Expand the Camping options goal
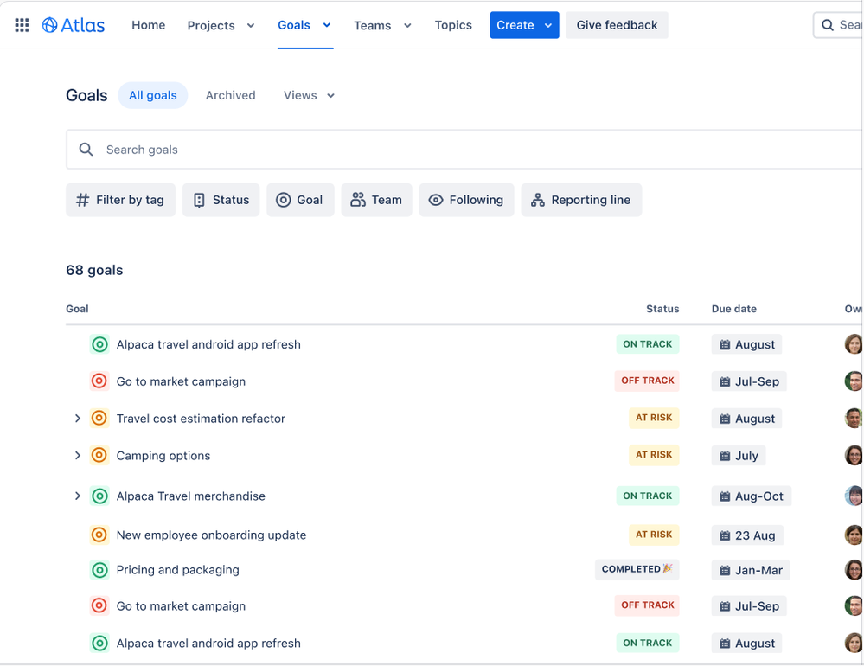 pyautogui.click(x=78, y=456)
